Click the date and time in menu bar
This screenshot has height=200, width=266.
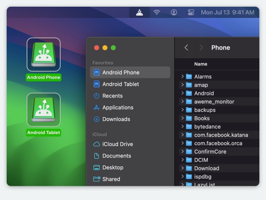click(x=227, y=12)
